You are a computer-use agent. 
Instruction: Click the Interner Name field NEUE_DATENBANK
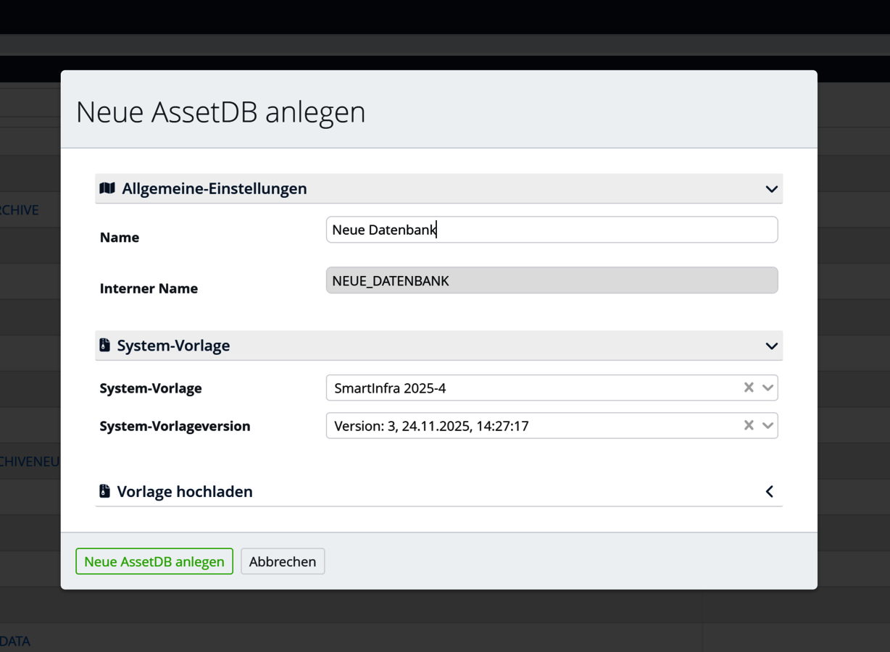pyautogui.click(x=551, y=280)
